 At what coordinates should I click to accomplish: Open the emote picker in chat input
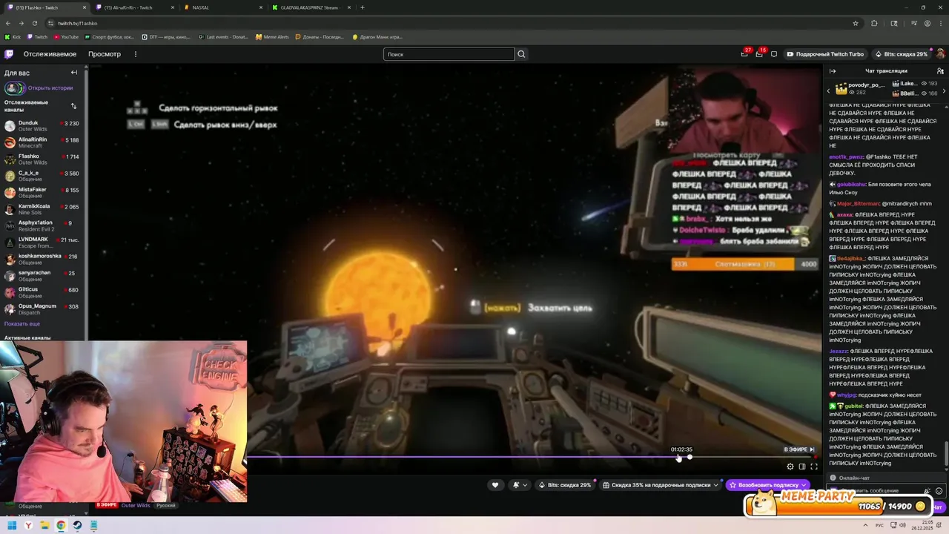[x=939, y=491]
